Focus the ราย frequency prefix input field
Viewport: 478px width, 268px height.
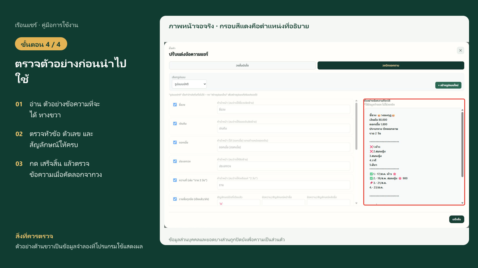coord(284,185)
